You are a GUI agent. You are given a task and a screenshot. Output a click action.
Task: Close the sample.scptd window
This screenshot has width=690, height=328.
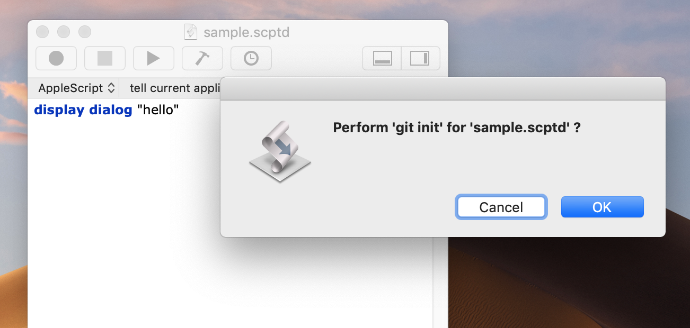[x=42, y=32]
